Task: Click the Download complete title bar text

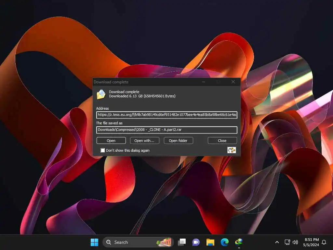Action: pos(111,82)
